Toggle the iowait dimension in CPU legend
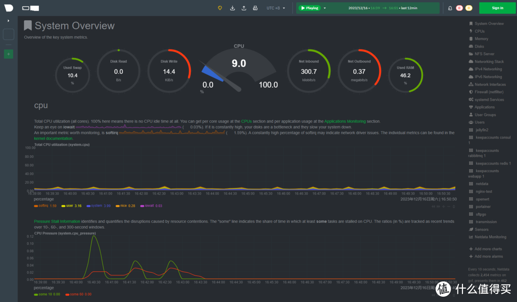Image resolution: width=517 pixels, height=302 pixels. 151,206
